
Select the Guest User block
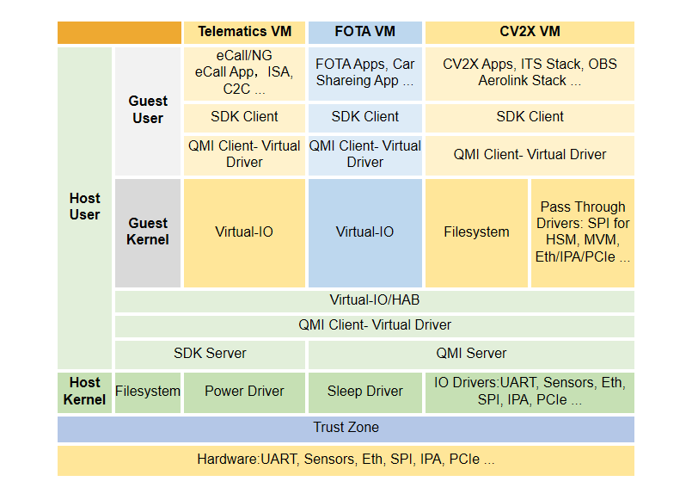[x=147, y=111]
